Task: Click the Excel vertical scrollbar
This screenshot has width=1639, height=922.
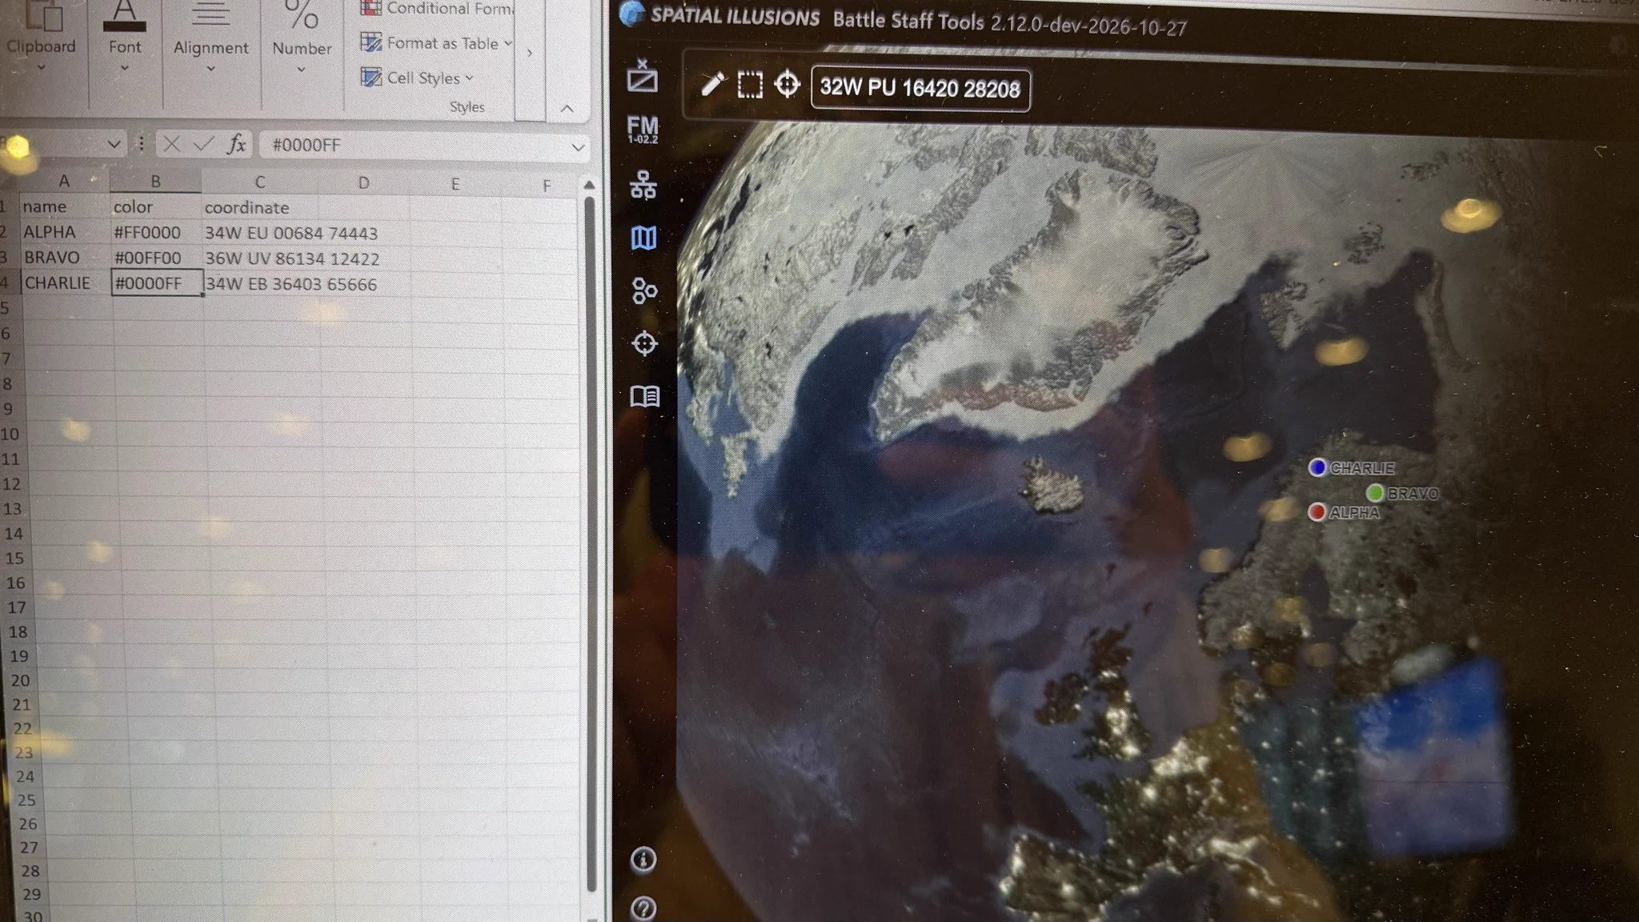Action: (x=591, y=544)
